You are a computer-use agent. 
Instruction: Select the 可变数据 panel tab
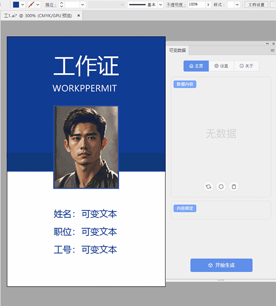point(177,51)
